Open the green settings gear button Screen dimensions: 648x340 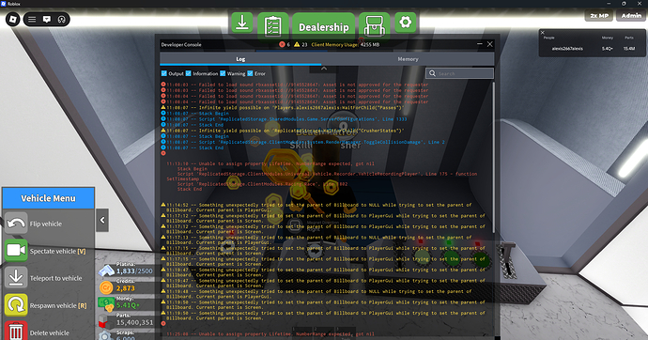coord(406,23)
